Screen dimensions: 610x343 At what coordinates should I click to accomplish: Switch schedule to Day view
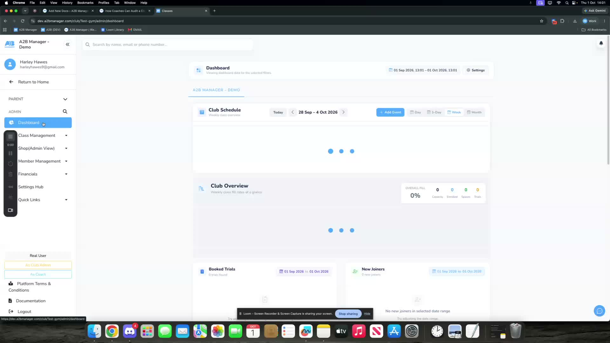[x=415, y=112]
